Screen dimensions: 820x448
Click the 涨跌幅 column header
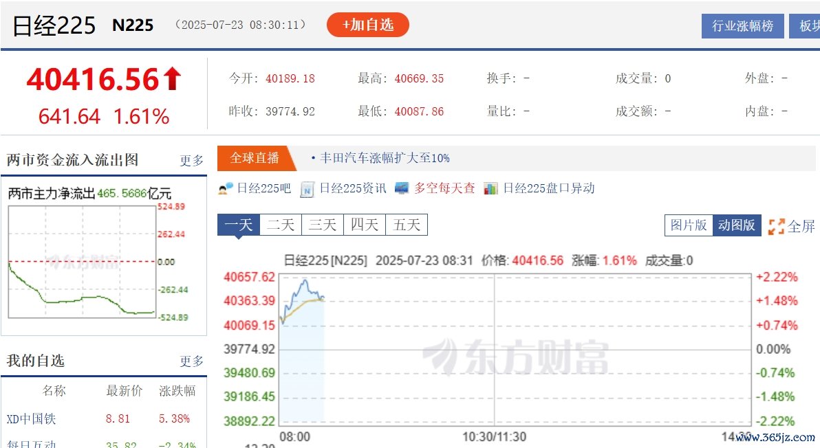[x=177, y=390]
